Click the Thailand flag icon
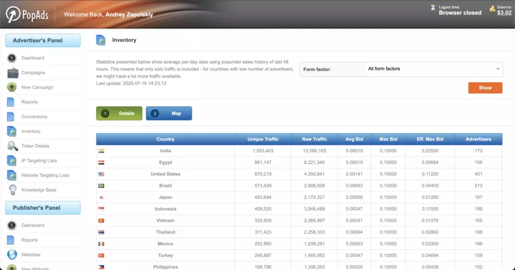Viewport: 515px width, 270px height. point(101,232)
